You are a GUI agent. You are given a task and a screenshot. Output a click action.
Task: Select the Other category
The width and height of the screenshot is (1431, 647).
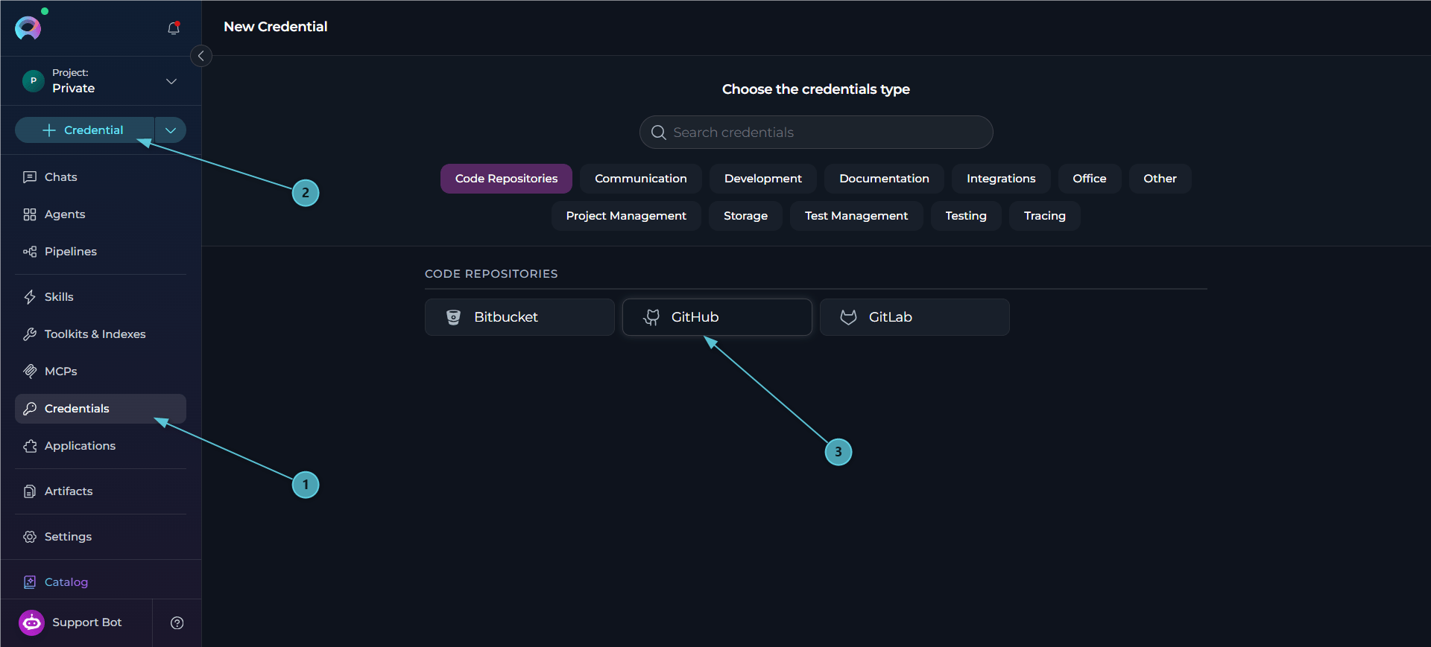click(x=1160, y=179)
